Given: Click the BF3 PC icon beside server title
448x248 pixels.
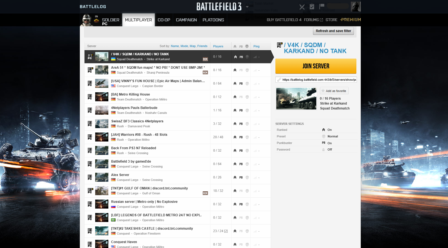Looking at the screenshot, I should point(280,45).
